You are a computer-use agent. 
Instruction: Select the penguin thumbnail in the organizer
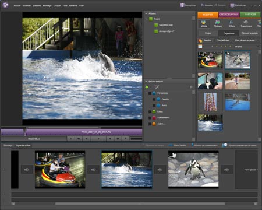238,60
